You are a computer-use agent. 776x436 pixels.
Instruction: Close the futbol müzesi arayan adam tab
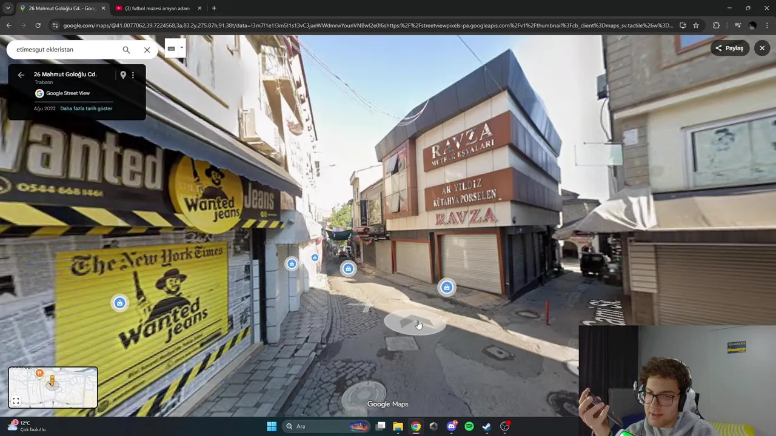click(x=199, y=8)
